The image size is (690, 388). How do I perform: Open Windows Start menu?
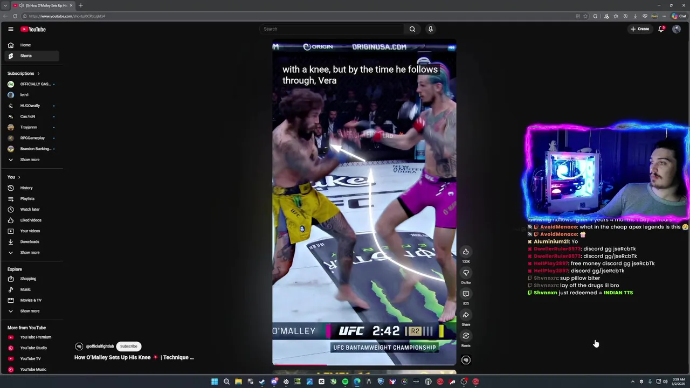point(215,382)
